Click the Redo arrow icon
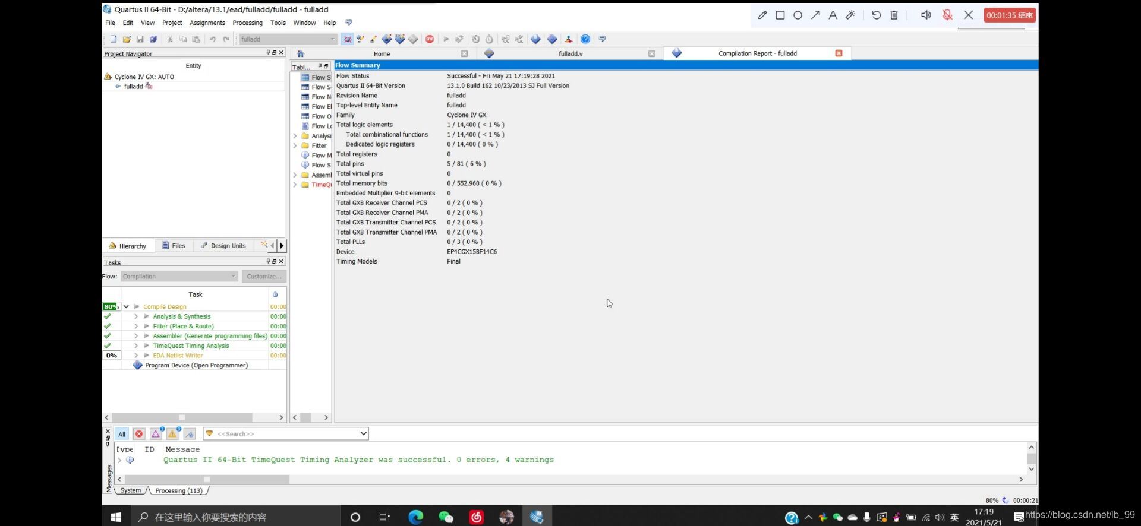 tap(226, 39)
